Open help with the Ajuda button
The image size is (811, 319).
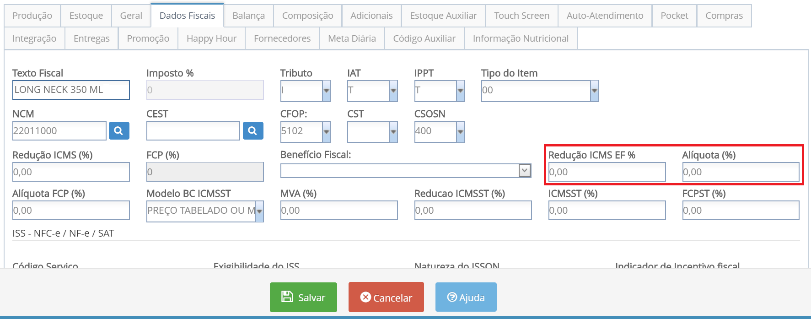coord(466,297)
